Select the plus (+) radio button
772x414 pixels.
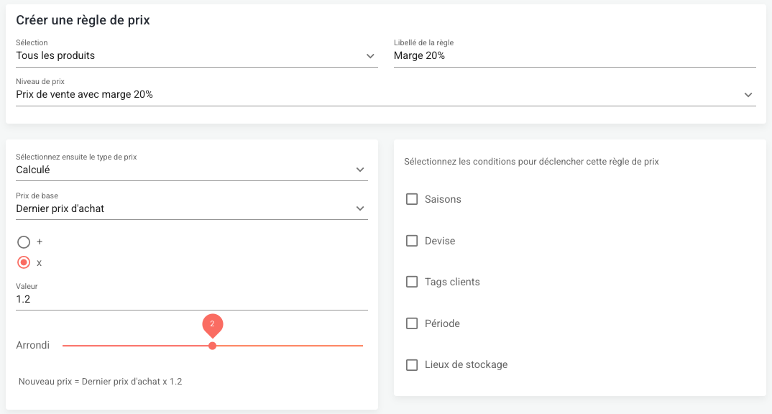(24, 242)
